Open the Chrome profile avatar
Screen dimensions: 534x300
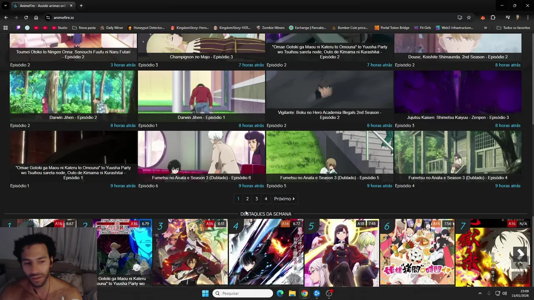[518, 17]
